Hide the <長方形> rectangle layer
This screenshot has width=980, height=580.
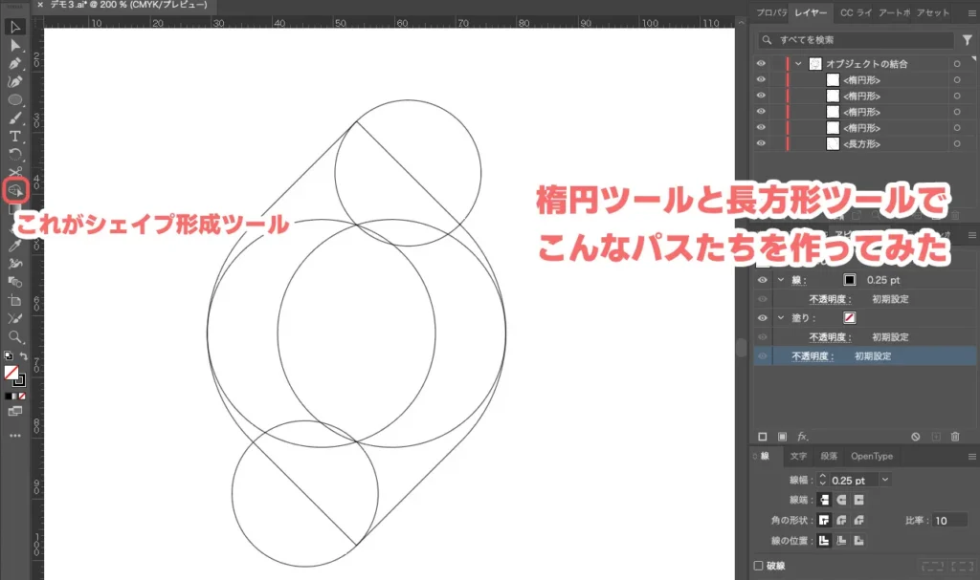(x=761, y=143)
